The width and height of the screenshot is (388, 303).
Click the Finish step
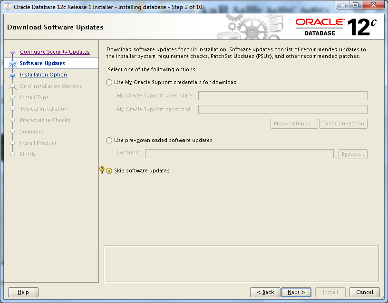(28, 154)
